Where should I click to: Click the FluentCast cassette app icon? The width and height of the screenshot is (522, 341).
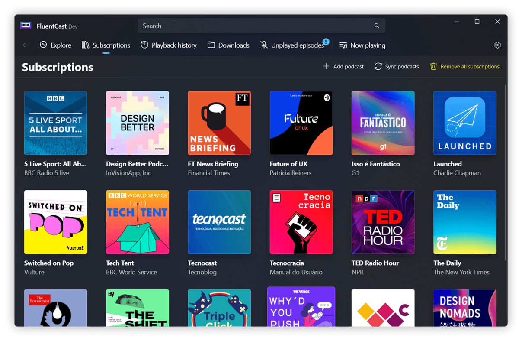[26, 26]
